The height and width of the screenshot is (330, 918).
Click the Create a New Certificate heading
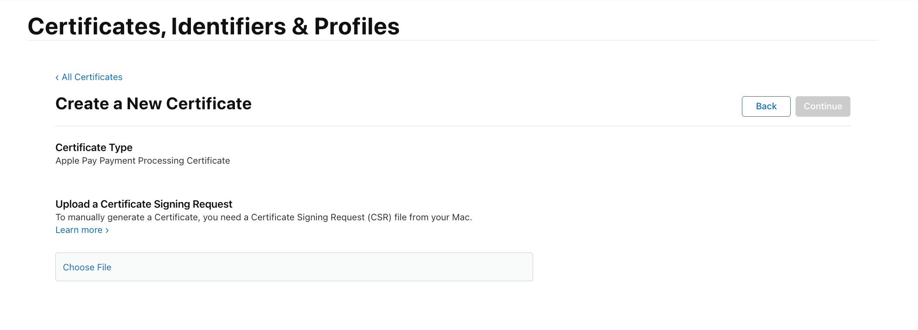(153, 104)
